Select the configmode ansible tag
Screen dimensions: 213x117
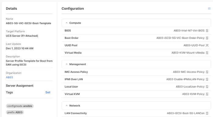[20, 106]
